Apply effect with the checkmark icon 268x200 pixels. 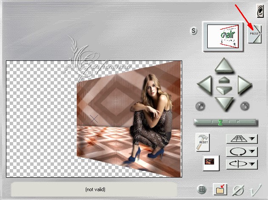click(x=255, y=189)
